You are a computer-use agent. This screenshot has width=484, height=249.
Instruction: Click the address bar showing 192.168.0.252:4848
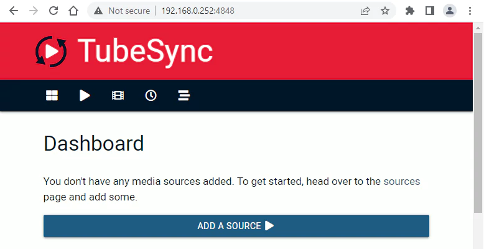(x=249, y=11)
